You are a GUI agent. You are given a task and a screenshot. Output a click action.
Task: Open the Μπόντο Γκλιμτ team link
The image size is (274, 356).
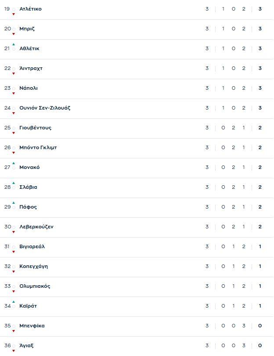(x=38, y=147)
